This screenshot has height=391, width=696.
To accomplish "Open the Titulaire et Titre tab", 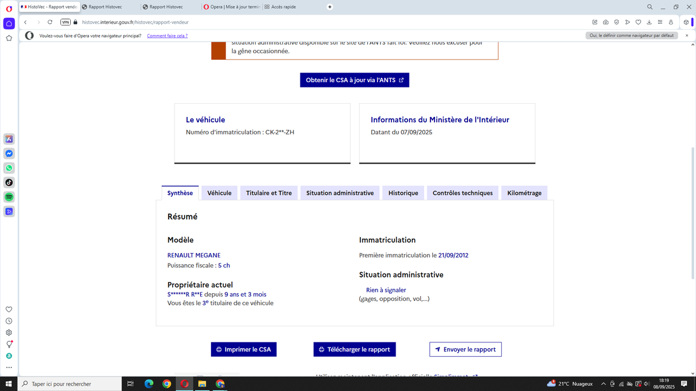I will coord(269,193).
